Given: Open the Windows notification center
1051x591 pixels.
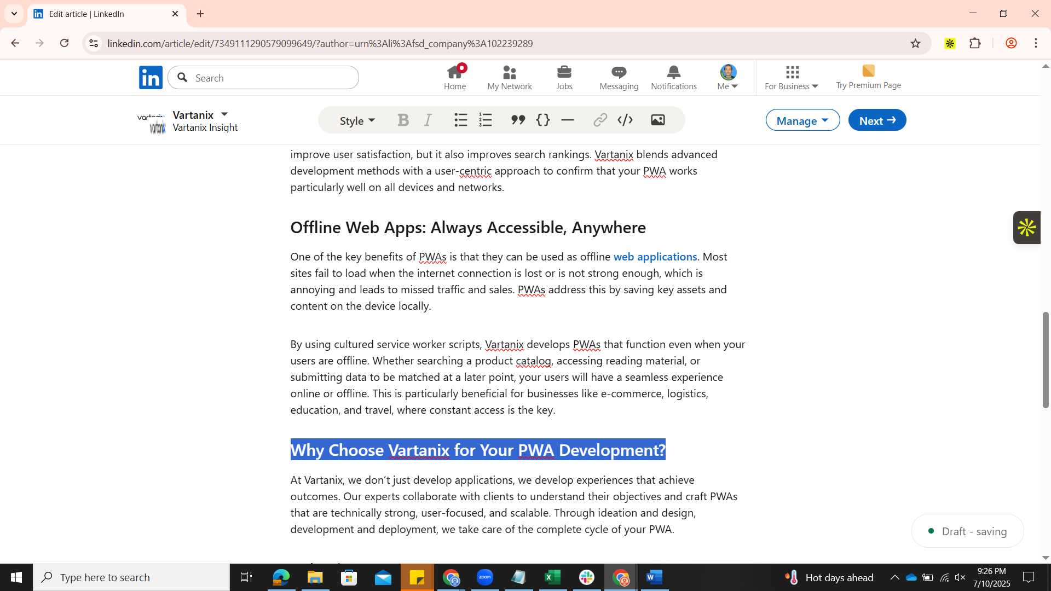Looking at the screenshot, I should click(x=1029, y=577).
